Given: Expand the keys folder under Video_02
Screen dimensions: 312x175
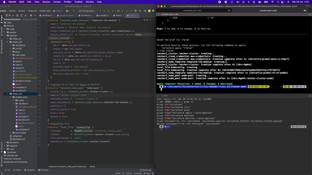Looking at the screenshot, I should 11,52.
